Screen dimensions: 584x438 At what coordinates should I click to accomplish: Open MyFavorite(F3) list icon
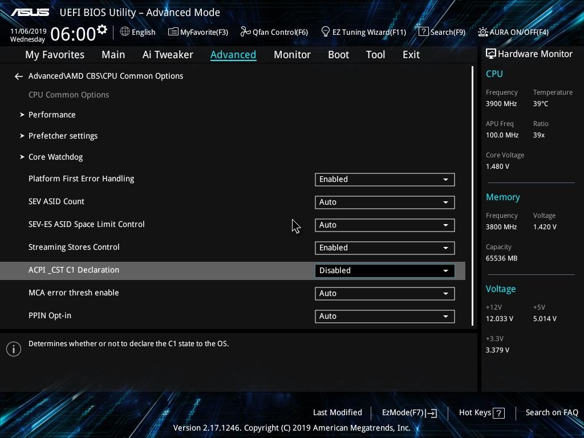[173, 32]
